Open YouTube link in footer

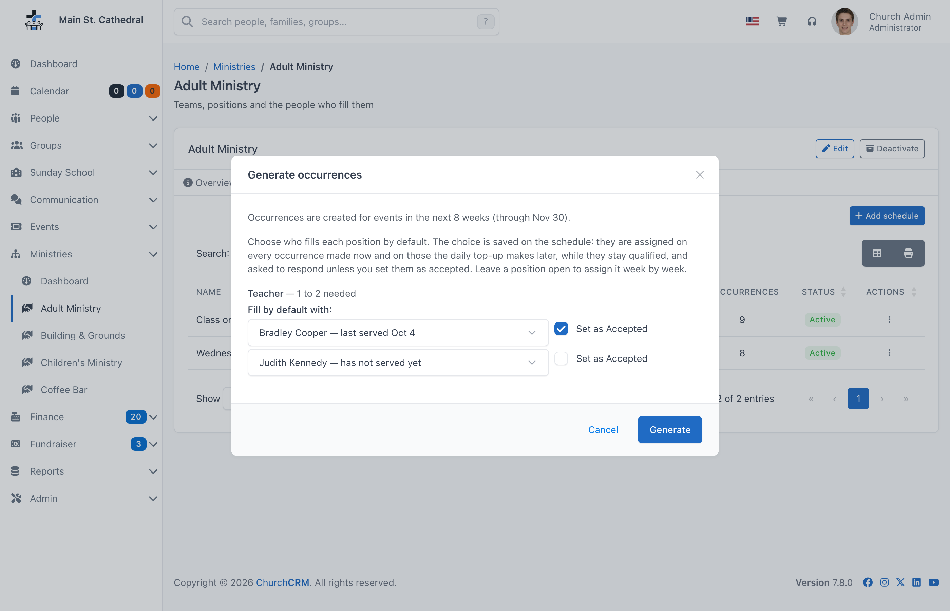[933, 582]
